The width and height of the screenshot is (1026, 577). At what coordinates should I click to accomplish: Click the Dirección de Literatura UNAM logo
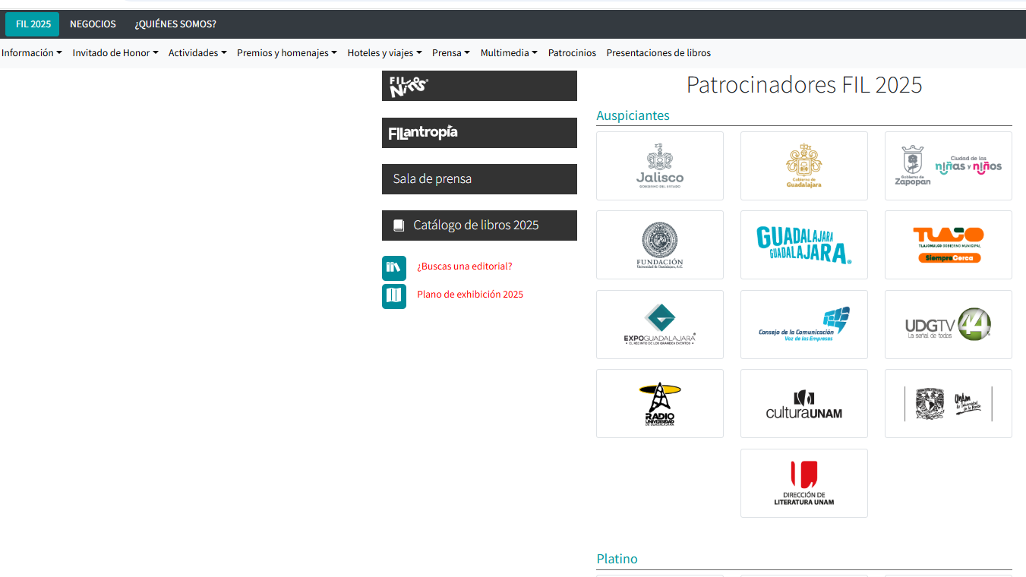coord(803,483)
